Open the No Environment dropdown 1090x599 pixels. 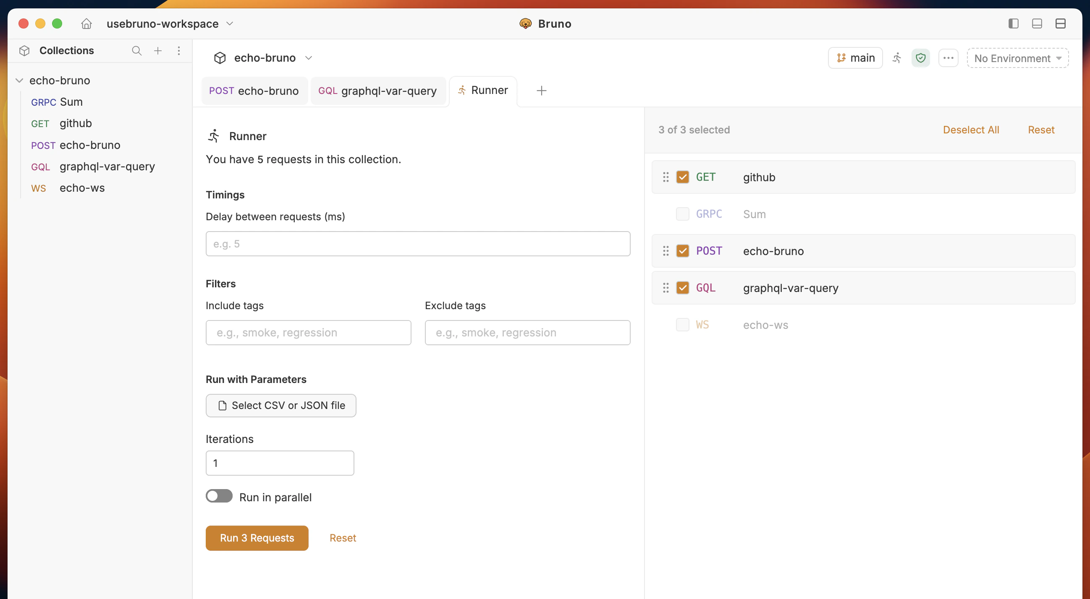1018,58
